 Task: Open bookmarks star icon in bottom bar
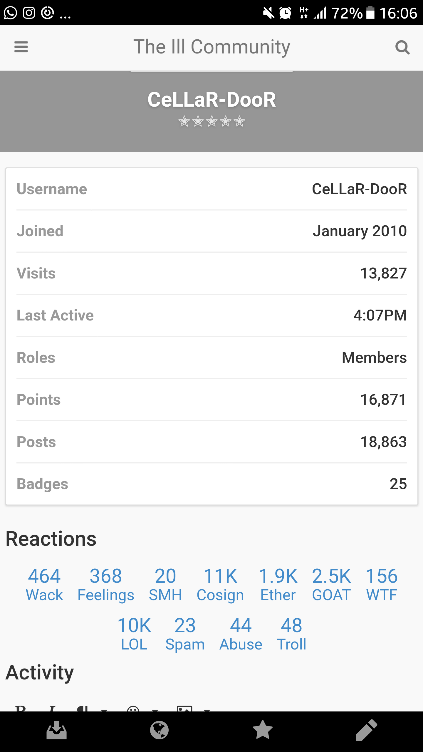(x=263, y=730)
